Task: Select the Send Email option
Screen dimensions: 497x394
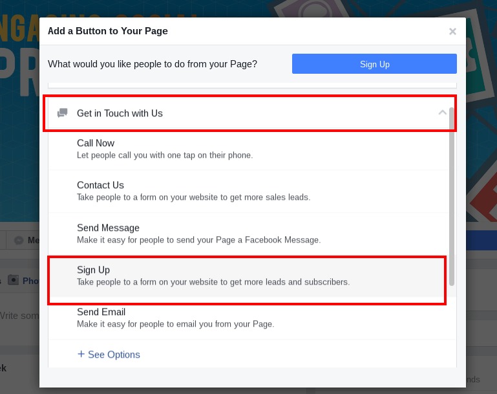Action: point(252,318)
